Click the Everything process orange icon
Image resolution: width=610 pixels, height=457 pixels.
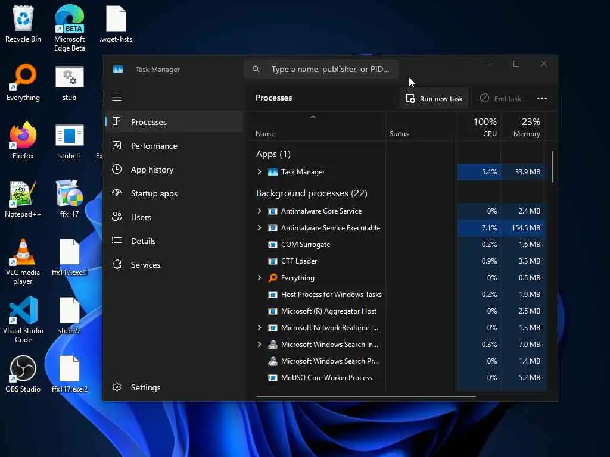[273, 277]
